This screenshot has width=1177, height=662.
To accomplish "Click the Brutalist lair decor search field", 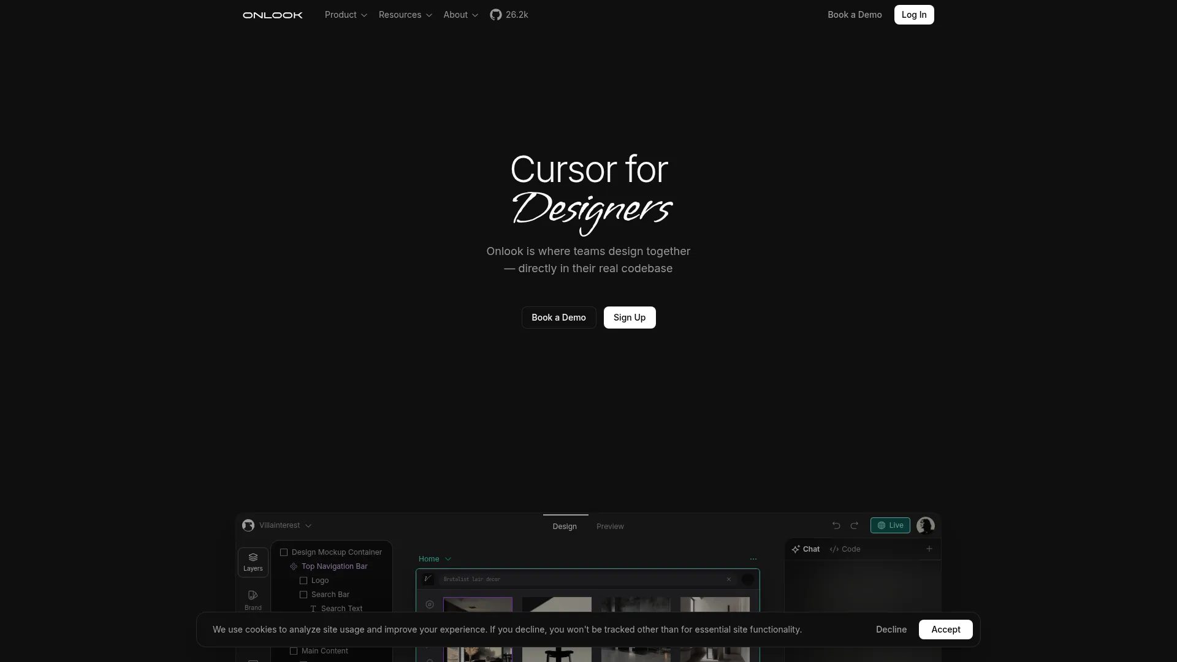I will pyautogui.click(x=587, y=579).
